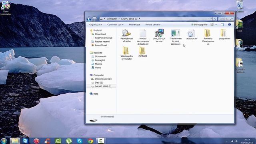This screenshot has height=144, width=256.
Task: Toggle the preview pane button
Action: [222, 24]
